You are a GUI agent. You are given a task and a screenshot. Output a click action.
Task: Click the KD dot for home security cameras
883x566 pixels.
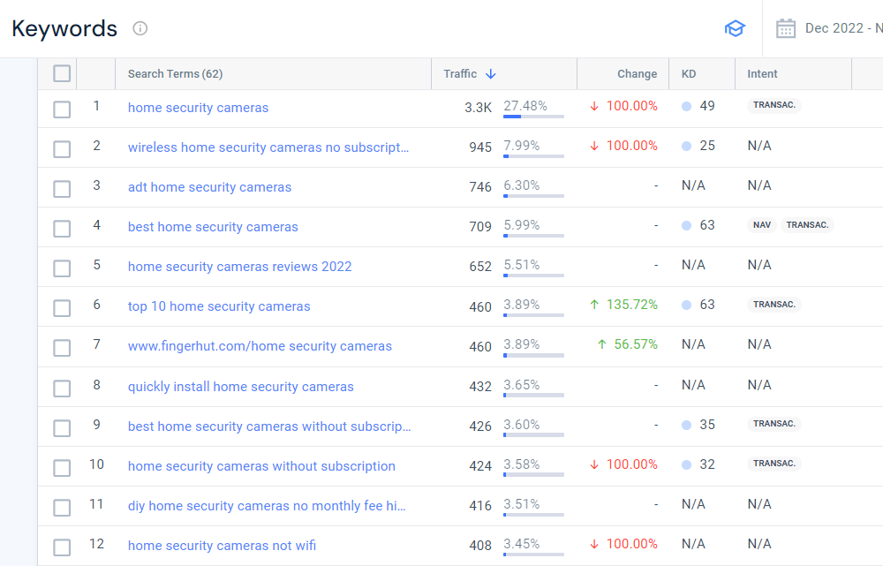(x=686, y=106)
